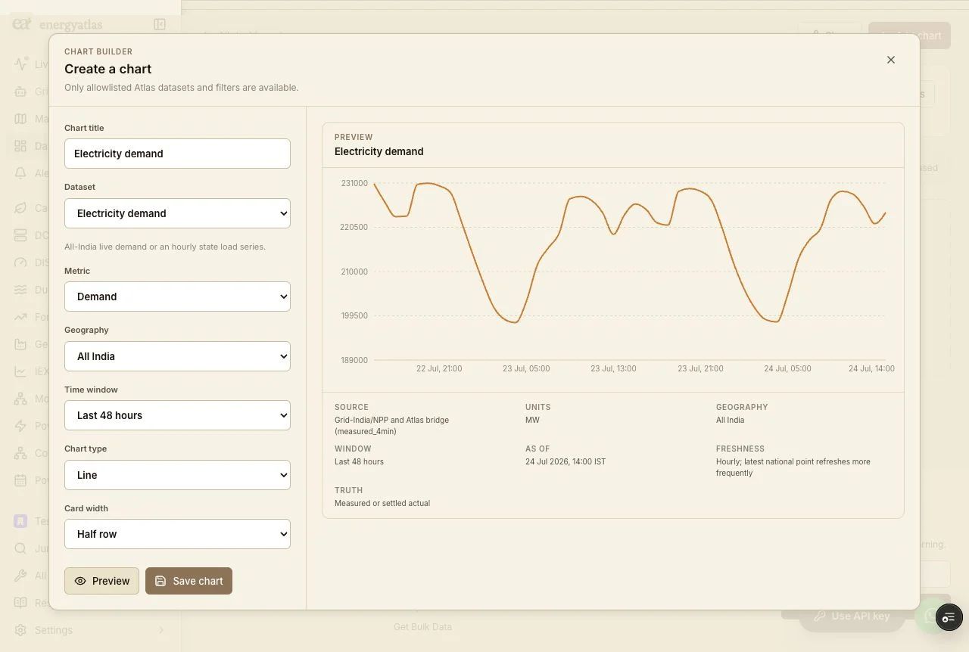This screenshot has height=652, width=969.
Task: Click the 'Measured or settled actual' text
Action: point(382,503)
